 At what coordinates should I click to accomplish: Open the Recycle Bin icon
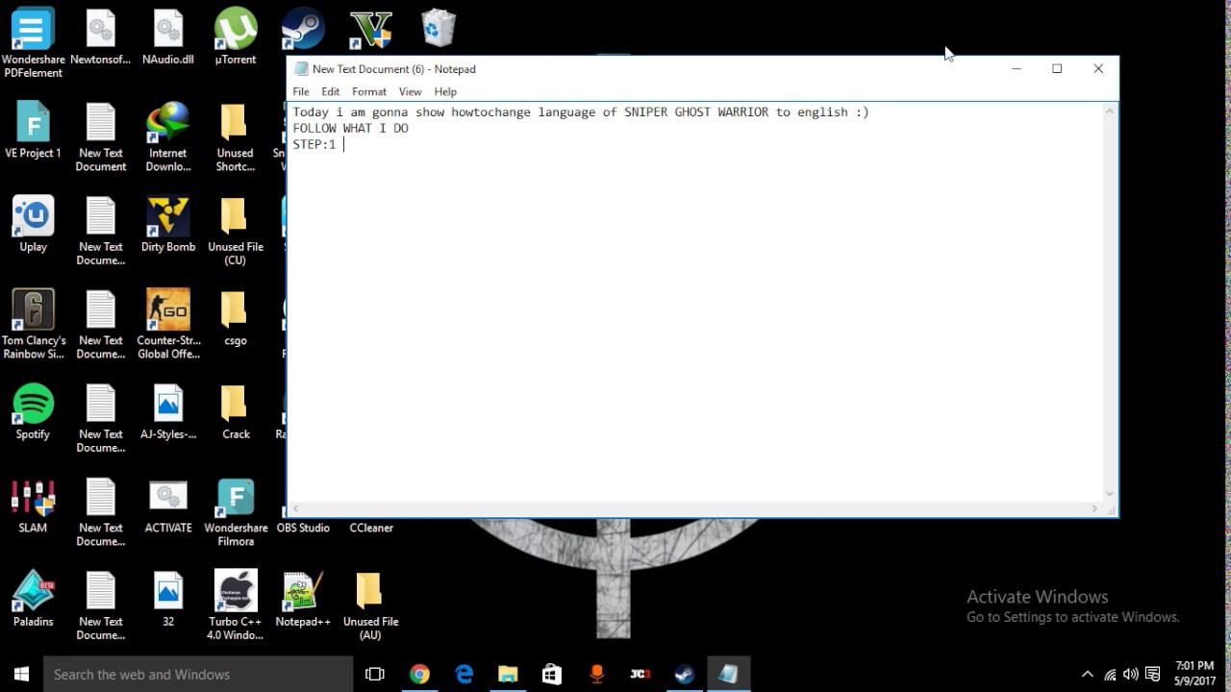pyautogui.click(x=438, y=29)
